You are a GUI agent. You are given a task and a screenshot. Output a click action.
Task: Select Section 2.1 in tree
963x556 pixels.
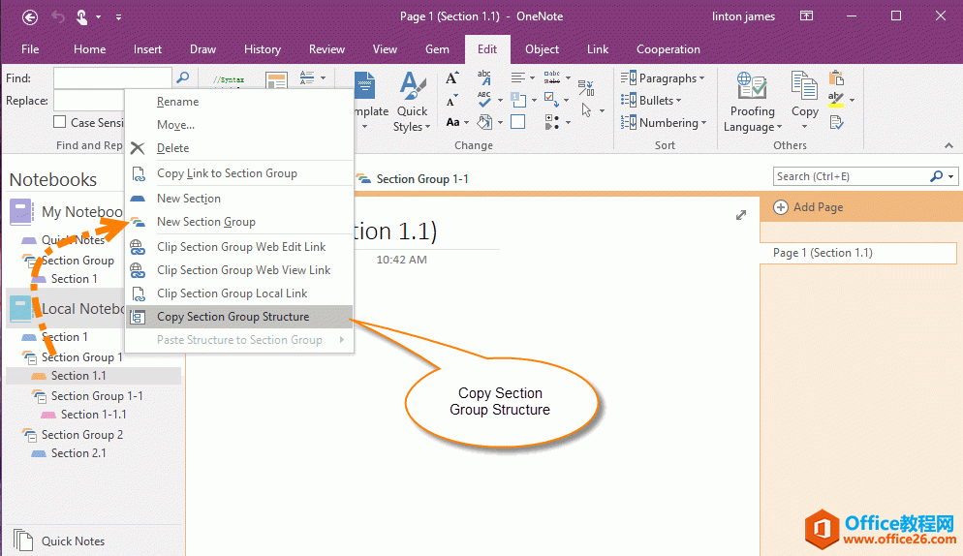[78, 452]
